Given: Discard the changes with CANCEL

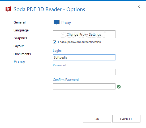Looking at the screenshot, I should pos(126,119).
